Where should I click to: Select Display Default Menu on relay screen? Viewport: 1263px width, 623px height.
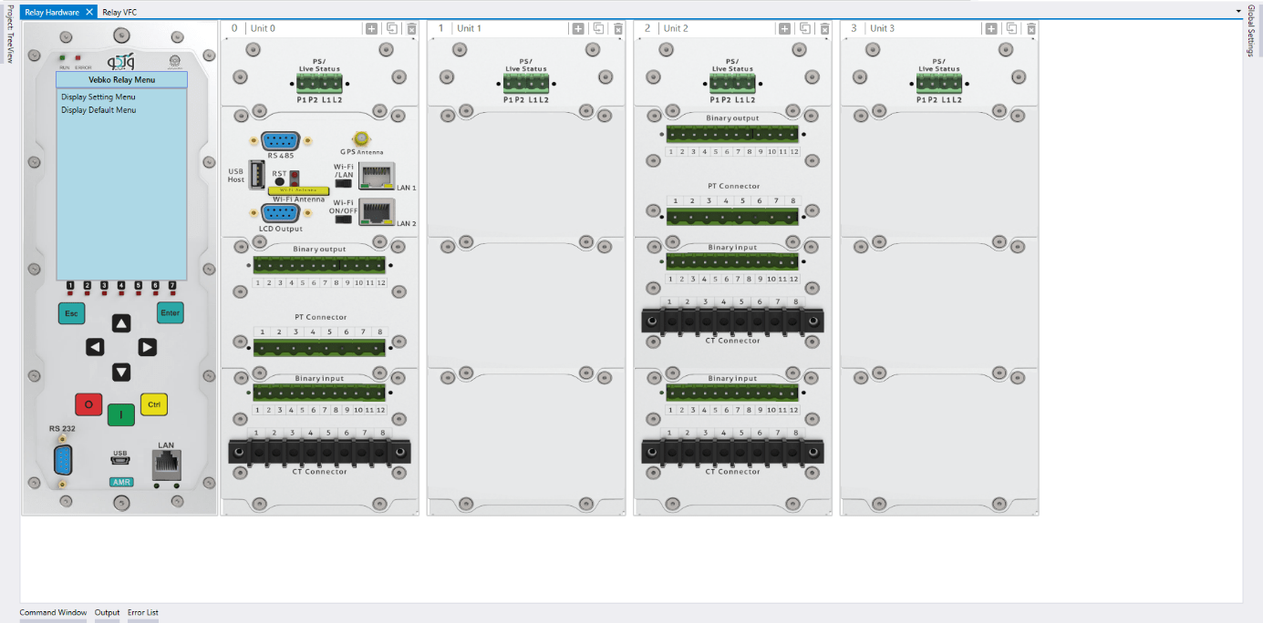[98, 110]
